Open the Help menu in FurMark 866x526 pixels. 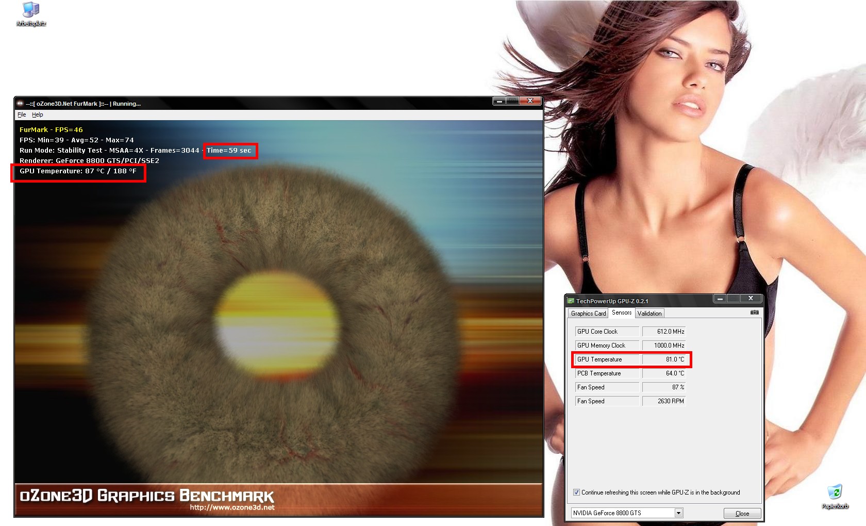(37, 114)
